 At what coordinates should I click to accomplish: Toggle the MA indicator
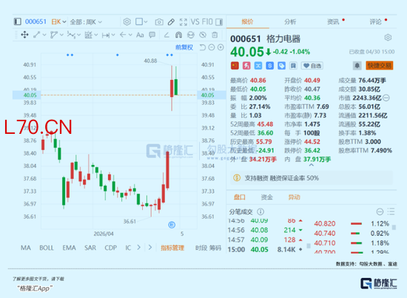[26, 248]
